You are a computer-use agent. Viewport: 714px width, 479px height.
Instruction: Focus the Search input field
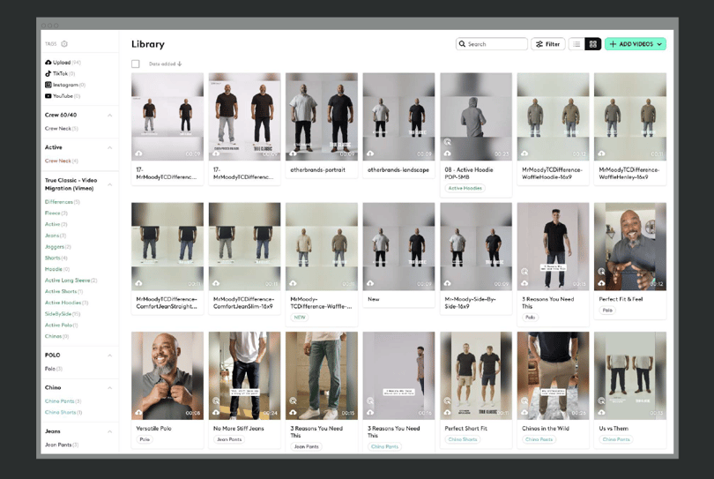pyautogui.click(x=491, y=44)
